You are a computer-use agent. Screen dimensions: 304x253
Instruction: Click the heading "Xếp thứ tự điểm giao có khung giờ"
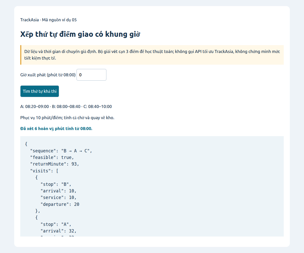[80, 34]
